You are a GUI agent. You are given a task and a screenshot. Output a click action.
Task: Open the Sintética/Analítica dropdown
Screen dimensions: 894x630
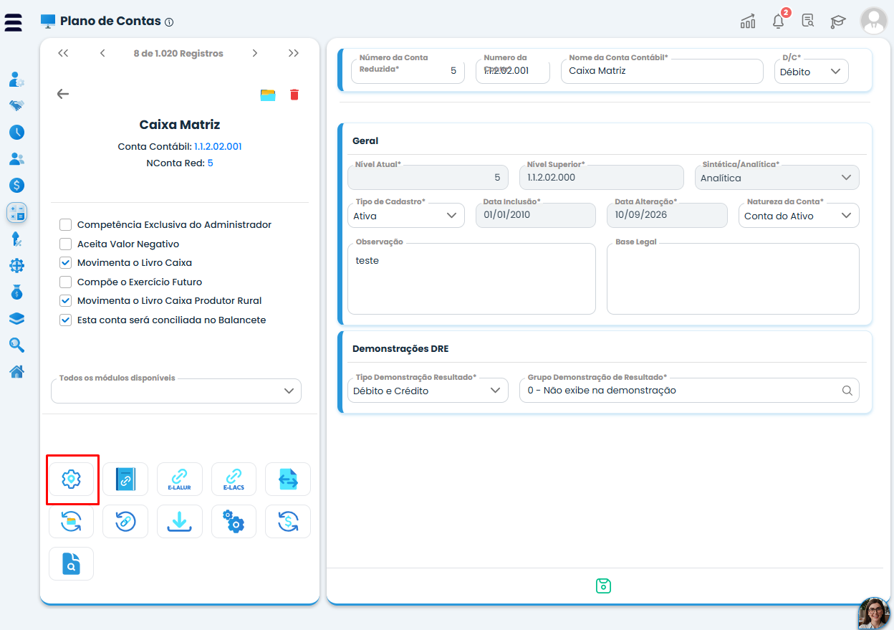pyautogui.click(x=777, y=177)
